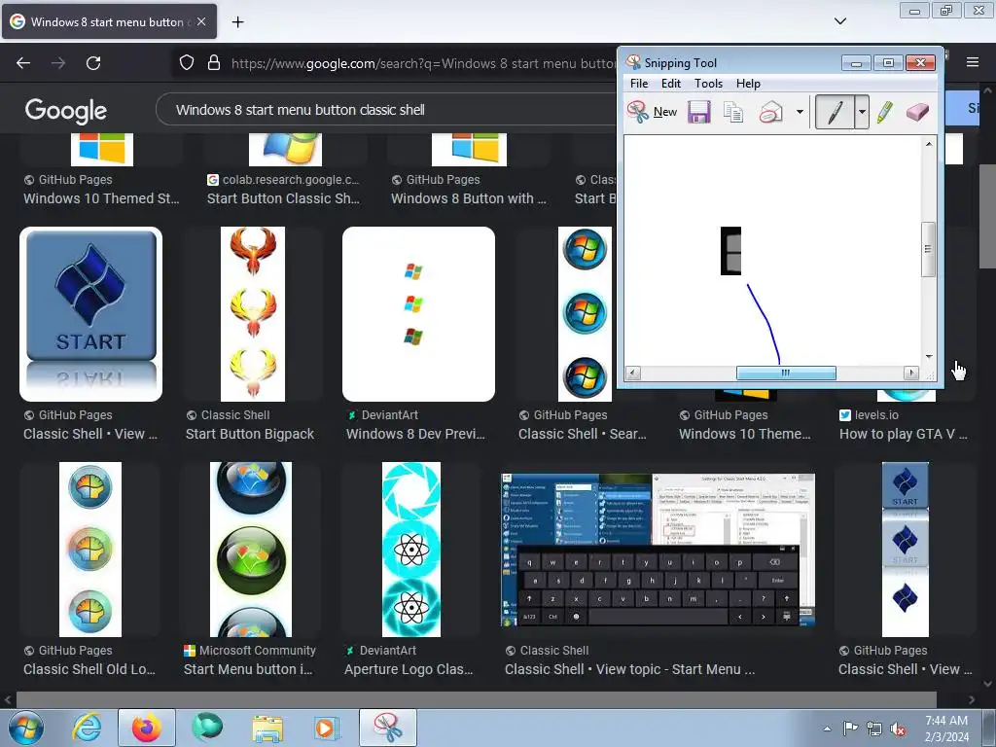Open the list all tabs chevron
Image resolution: width=996 pixels, height=747 pixels.
(x=839, y=21)
